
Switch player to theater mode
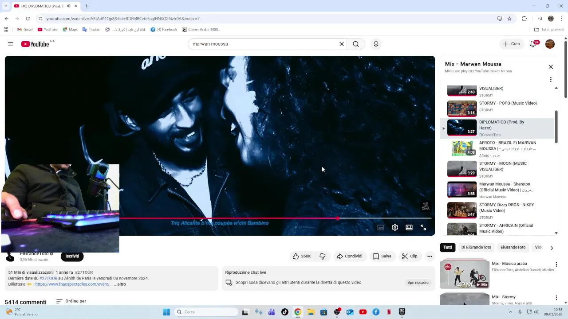409,227
